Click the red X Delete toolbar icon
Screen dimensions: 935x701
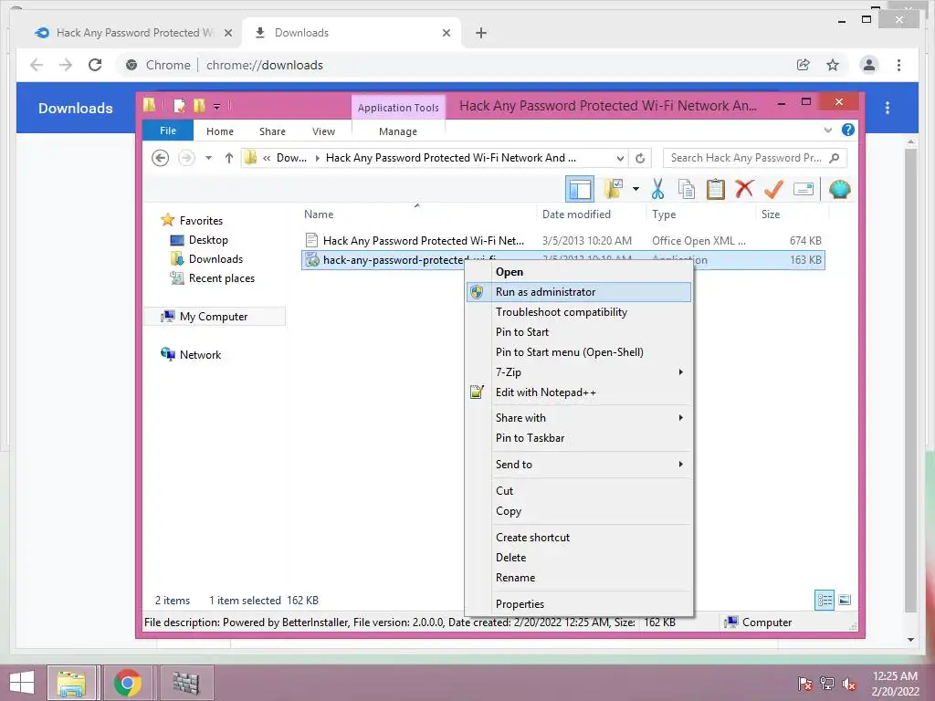744,190
